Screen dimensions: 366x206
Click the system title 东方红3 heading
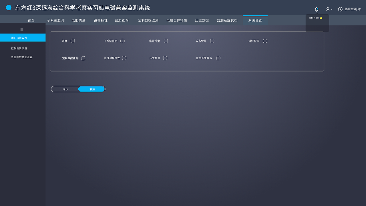tap(82, 8)
